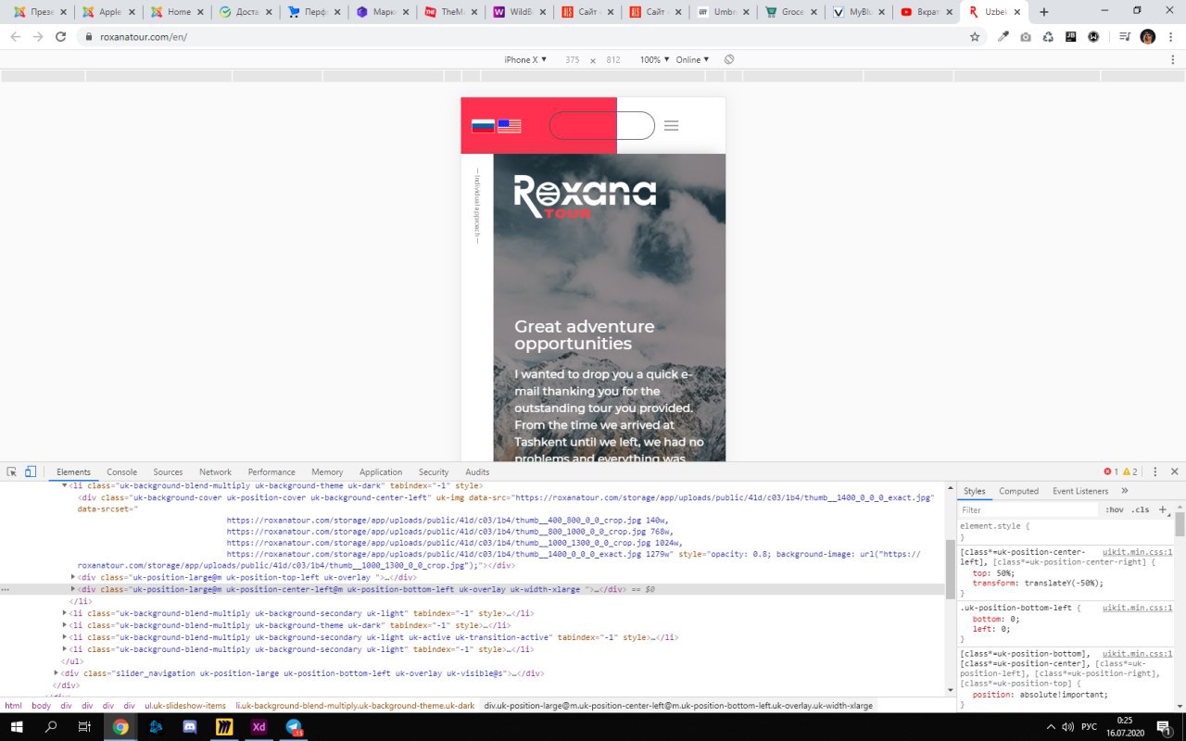Open the Computed styles tab
1186x741 pixels.
(x=1018, y=491)
